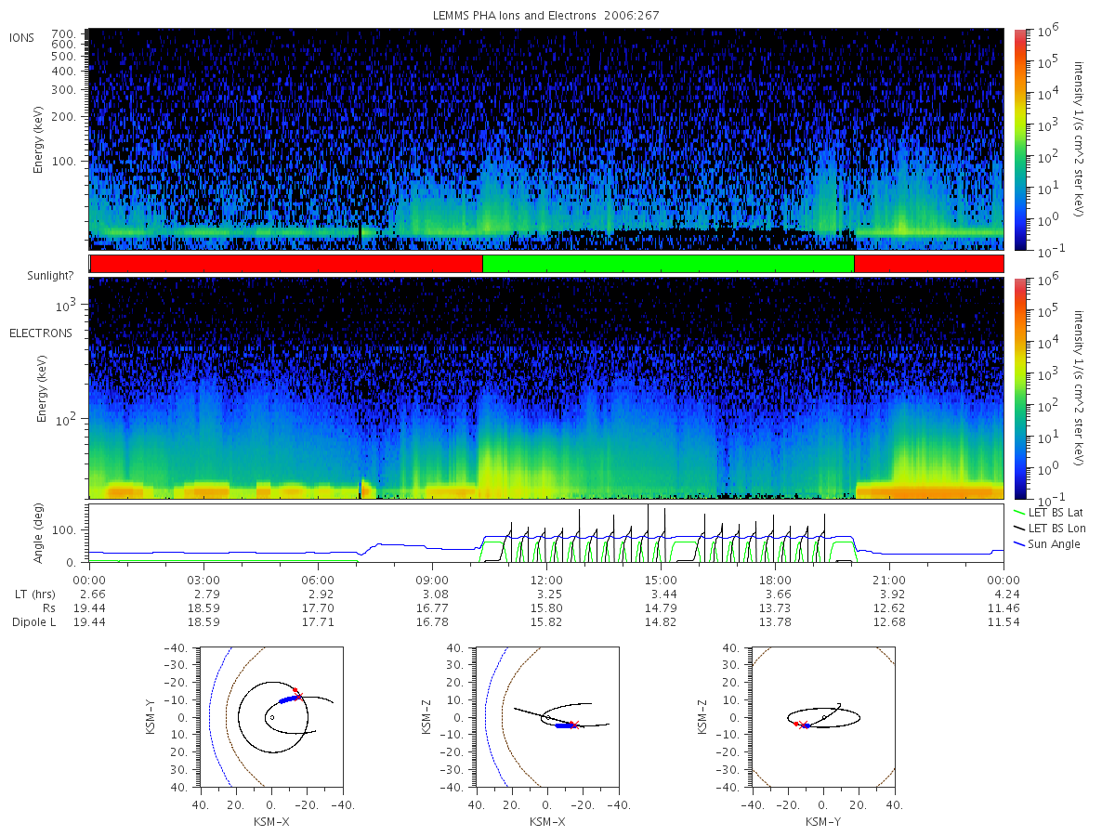This screenshot has width=1115, height=836.
Task: Click the ions intensity color bar
Action: coord(1019,139)
